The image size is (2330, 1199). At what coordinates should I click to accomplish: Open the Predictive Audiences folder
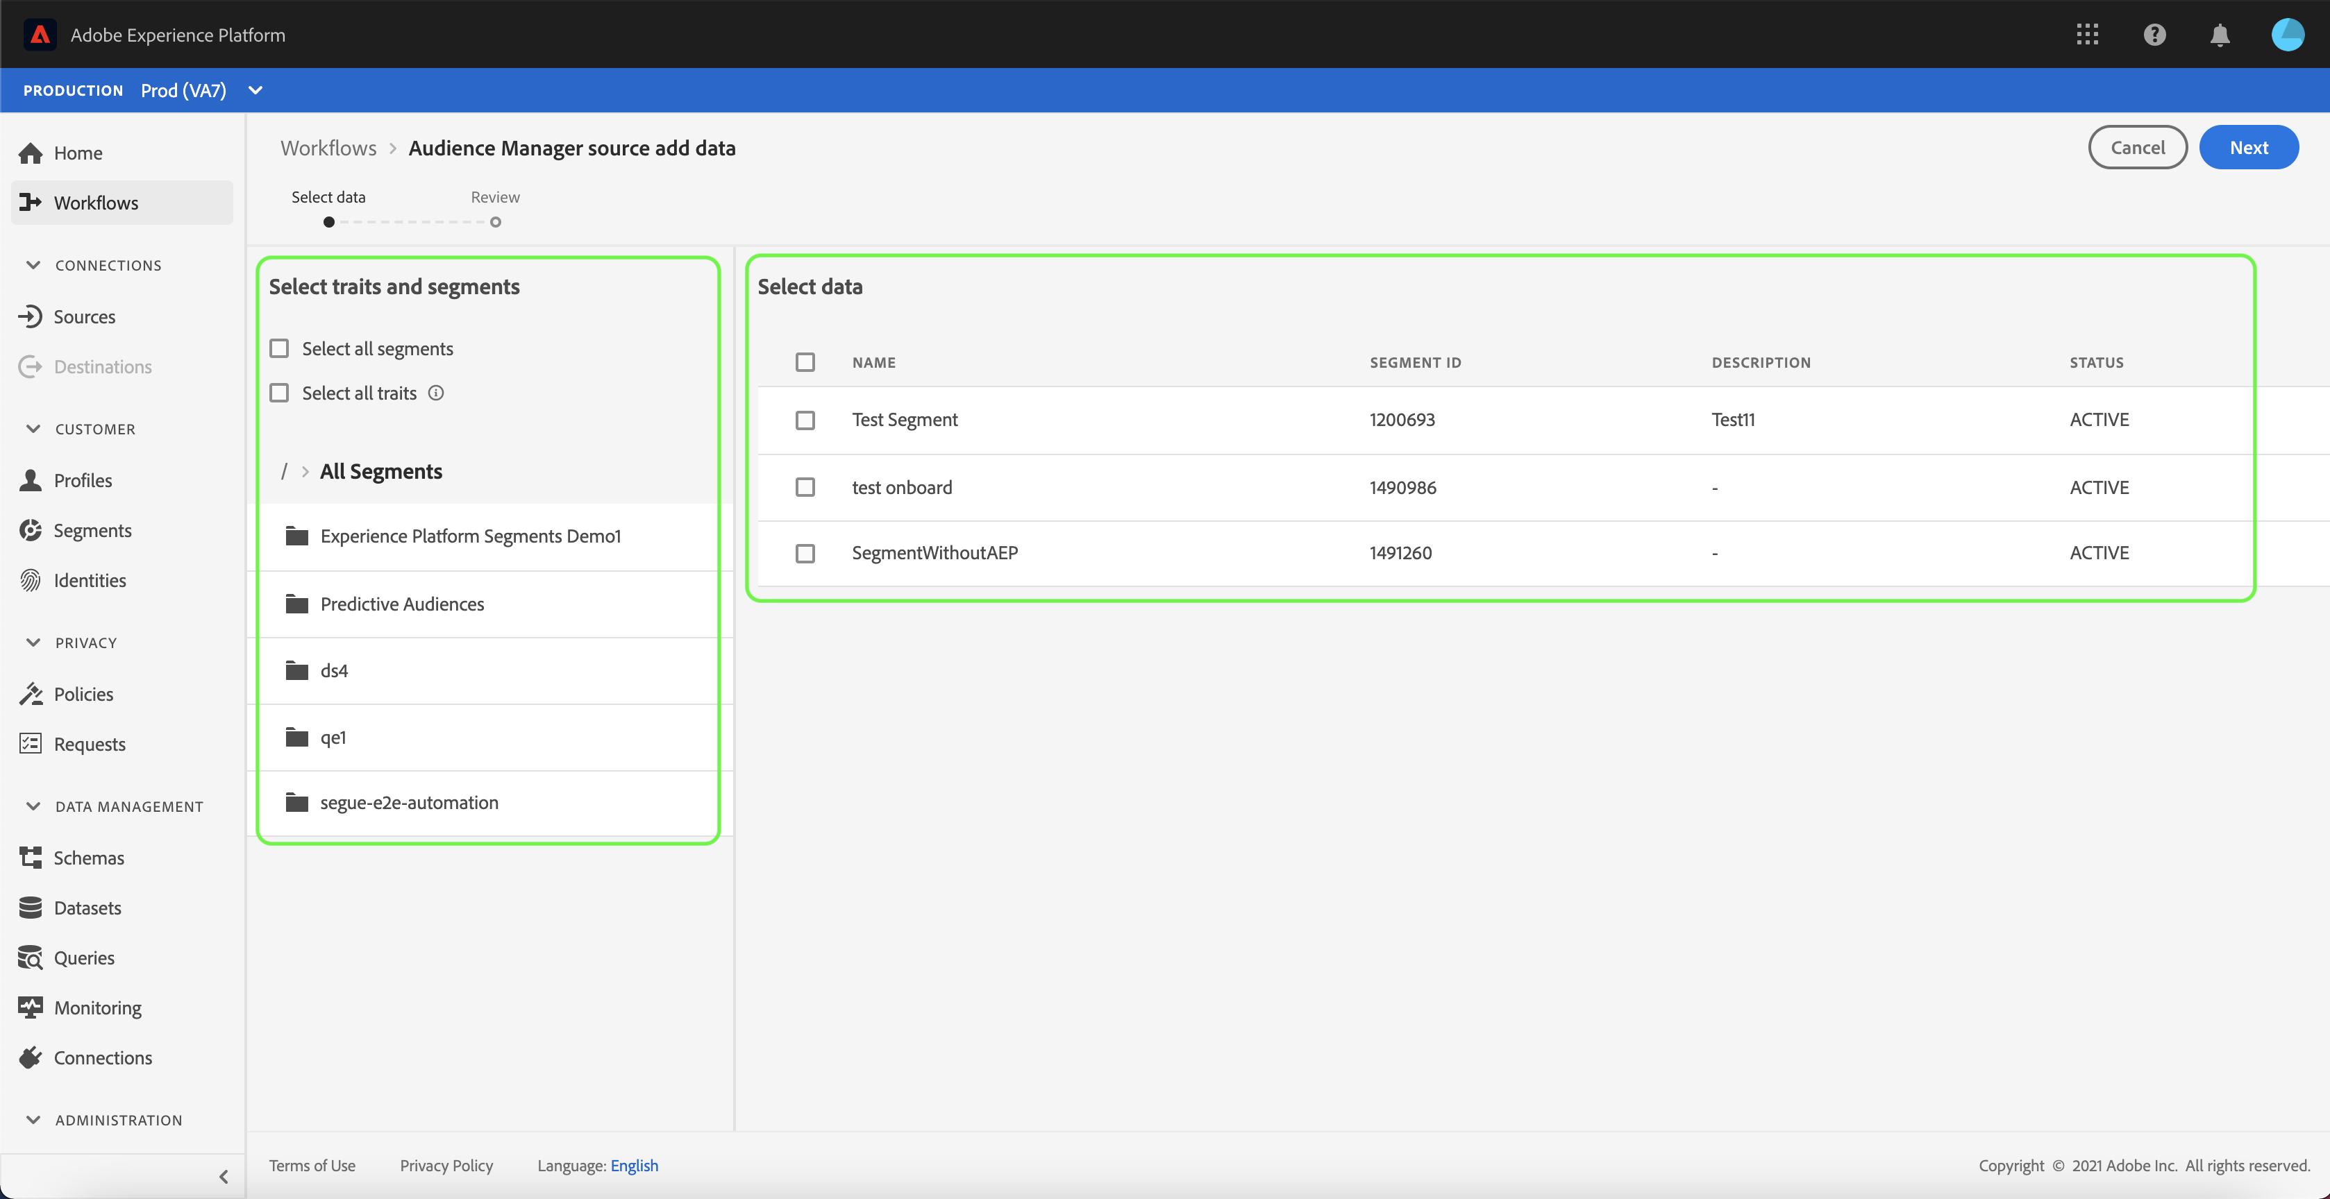401,604
